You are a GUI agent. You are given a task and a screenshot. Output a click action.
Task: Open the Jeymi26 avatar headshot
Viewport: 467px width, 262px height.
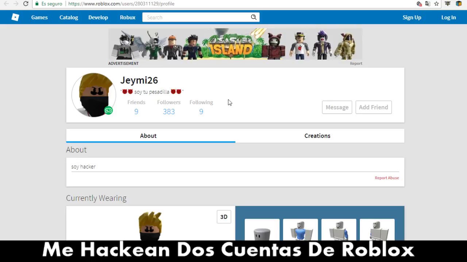click(x=94, y=95)
